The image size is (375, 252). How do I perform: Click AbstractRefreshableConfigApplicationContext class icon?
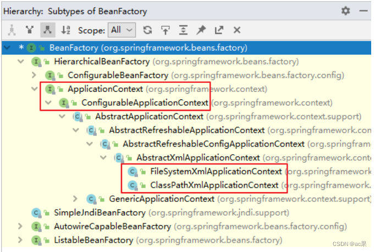(x=105, y=144)
